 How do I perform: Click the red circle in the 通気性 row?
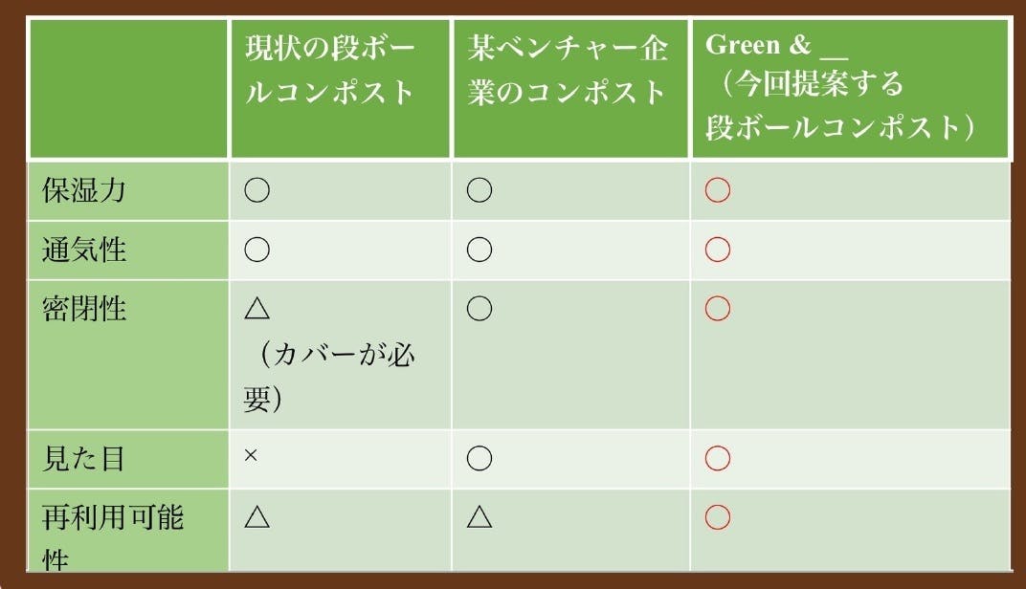tap(717, 250)
